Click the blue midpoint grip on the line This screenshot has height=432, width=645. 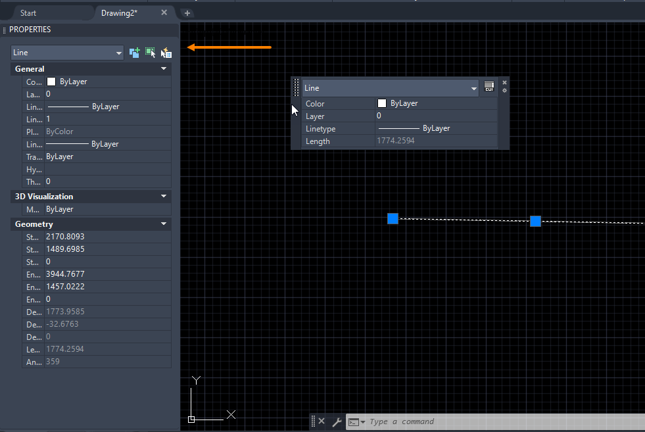click(535, 221)
